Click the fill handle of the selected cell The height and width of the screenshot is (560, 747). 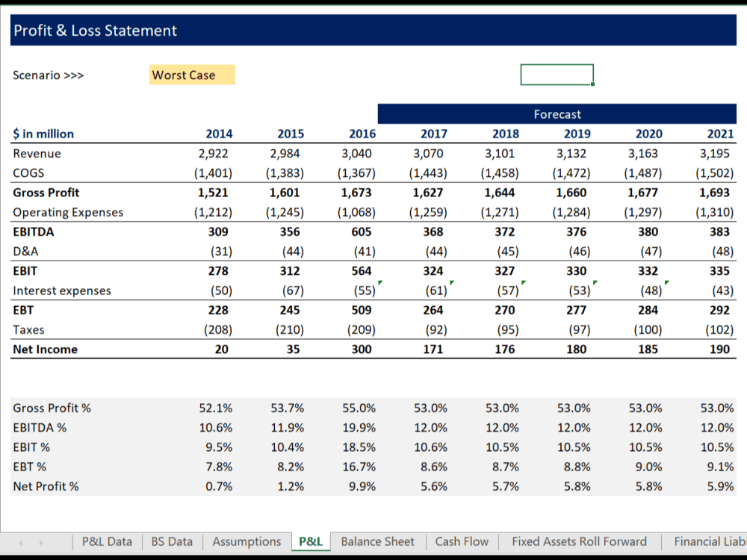click(593, 83)
